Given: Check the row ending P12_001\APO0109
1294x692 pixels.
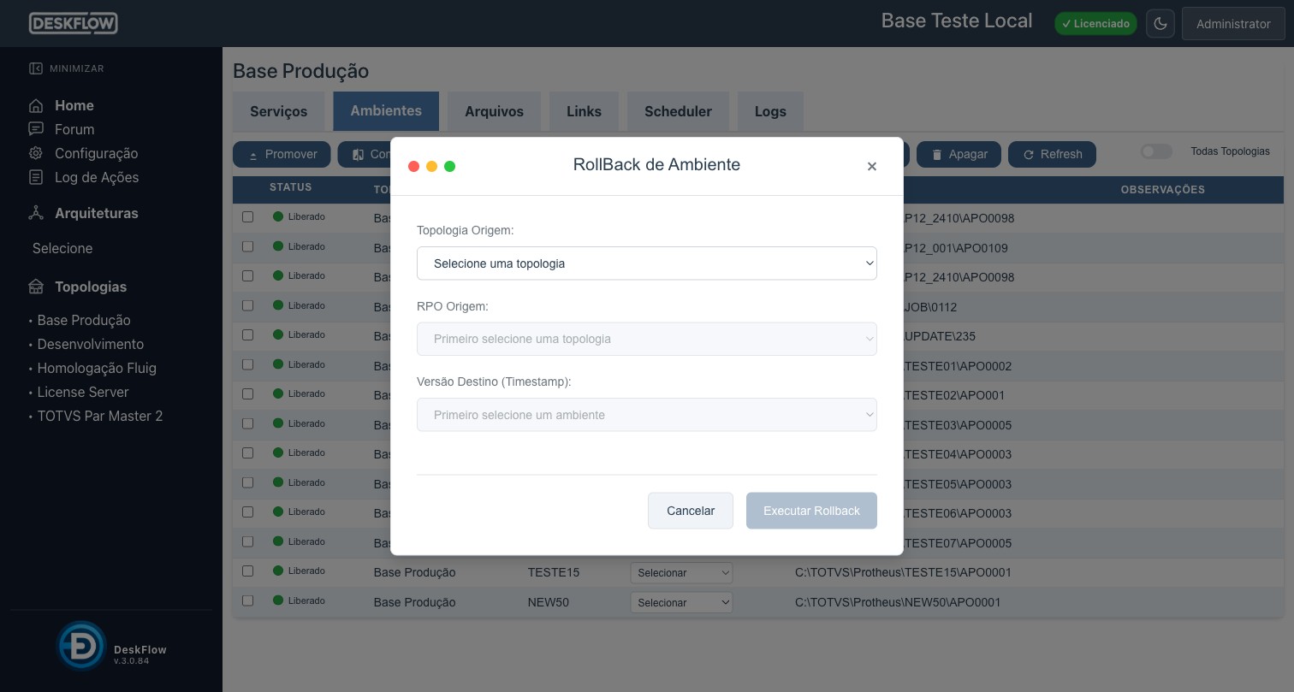Looking at the screenshot, I should click(x=248, y=246).
